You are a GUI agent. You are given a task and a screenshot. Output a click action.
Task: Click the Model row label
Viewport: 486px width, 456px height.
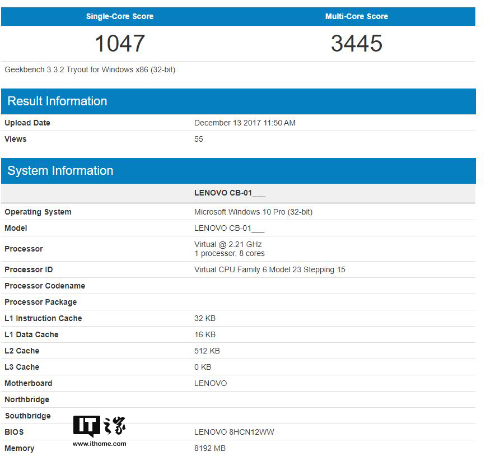point(16,229)
